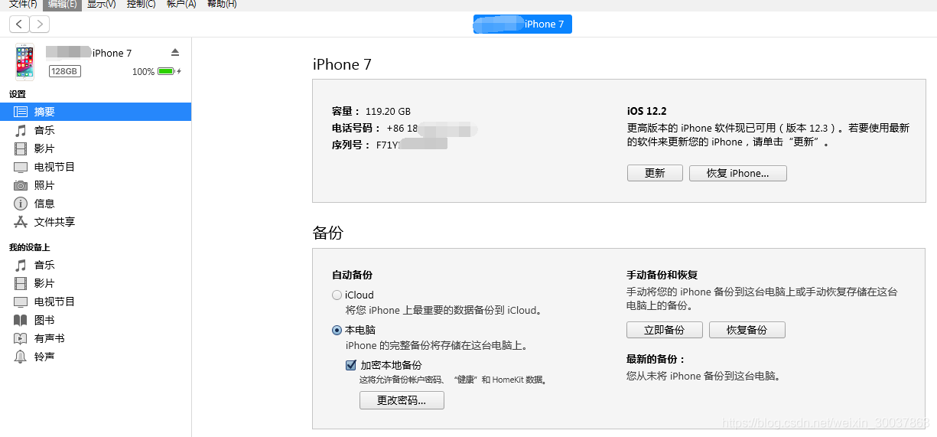Click the iPhone 7 sidebar device name
The width and height of the screenshot is (937, 437).
[112, 53]
